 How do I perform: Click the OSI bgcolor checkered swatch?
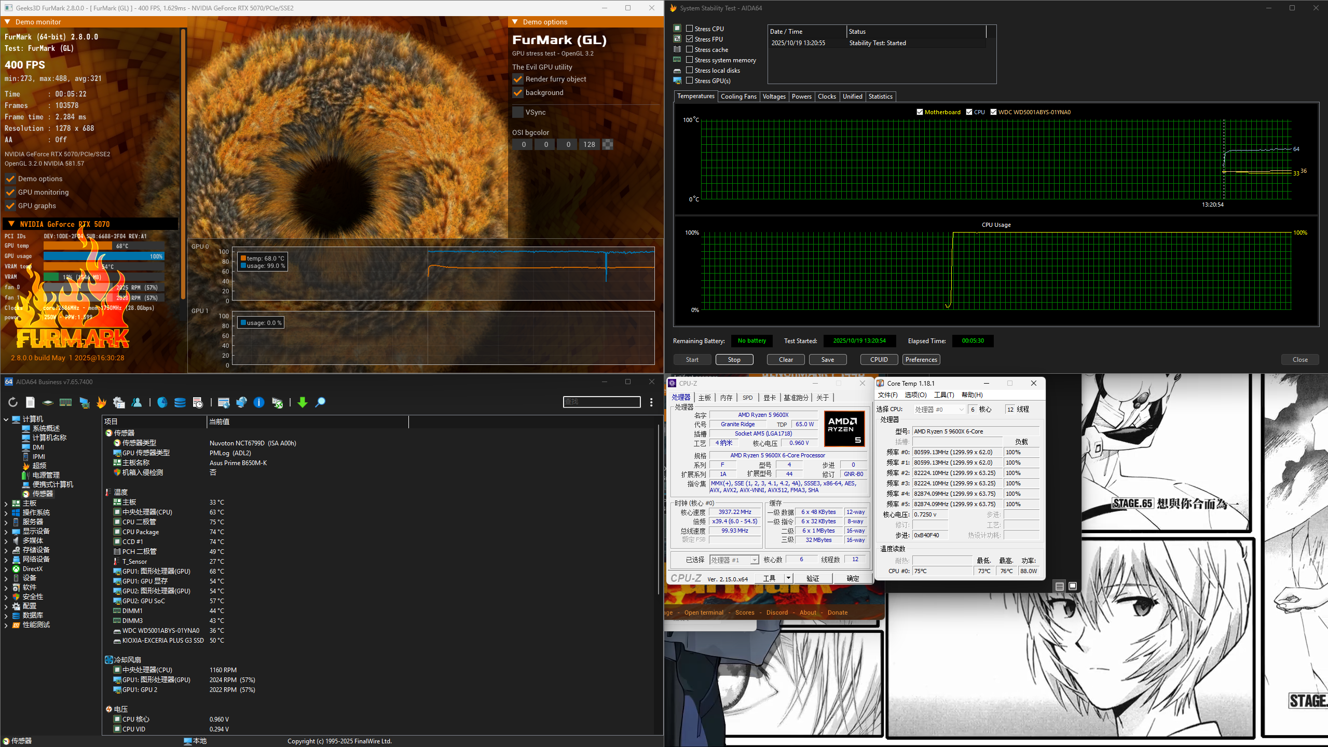click(x=608, y=144)
